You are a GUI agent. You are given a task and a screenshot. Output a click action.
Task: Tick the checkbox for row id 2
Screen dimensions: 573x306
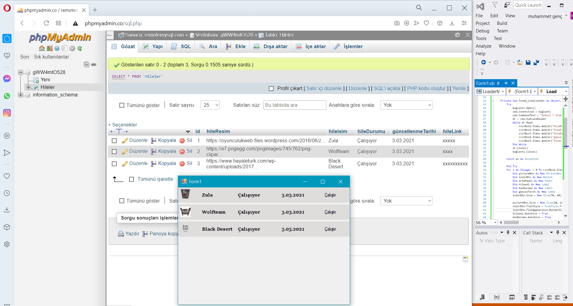114,152
